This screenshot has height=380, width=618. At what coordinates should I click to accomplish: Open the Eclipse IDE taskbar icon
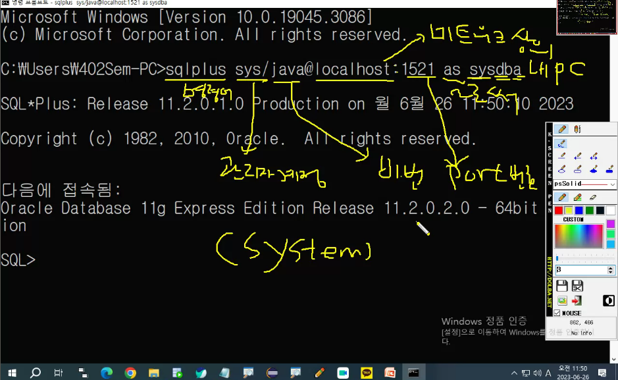coord(272,373)
